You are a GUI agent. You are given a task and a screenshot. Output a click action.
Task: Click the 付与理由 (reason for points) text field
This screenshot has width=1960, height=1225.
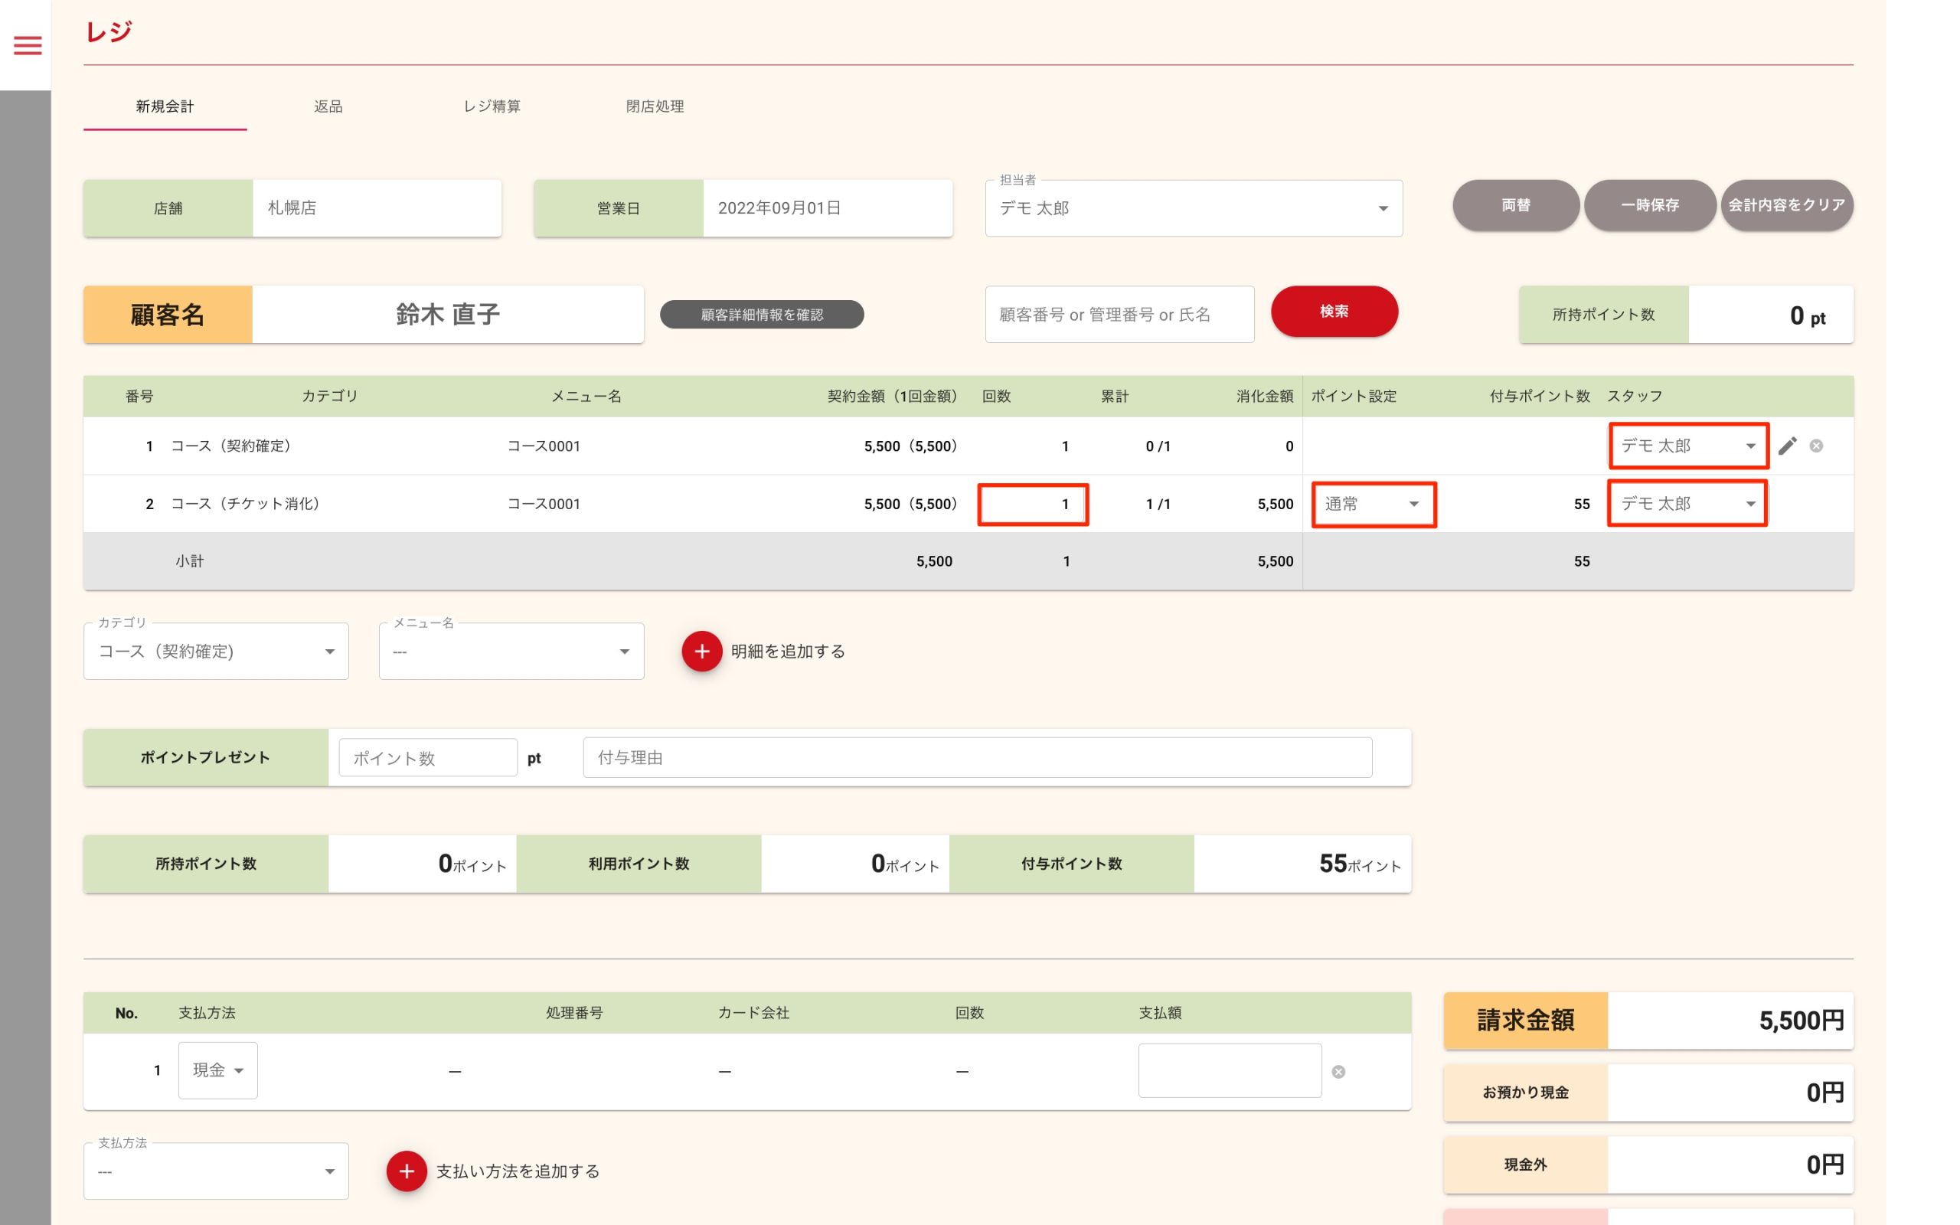[977, 757]
